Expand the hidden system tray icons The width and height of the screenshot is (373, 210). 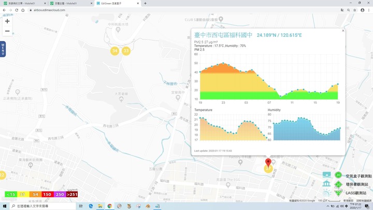[x=328, y=206]
